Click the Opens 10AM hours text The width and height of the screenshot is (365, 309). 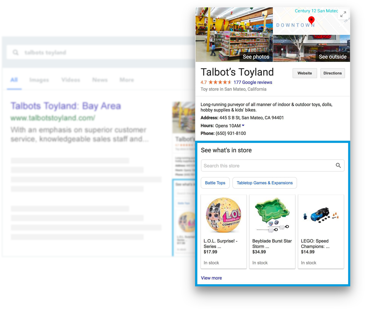pos(228,126)
